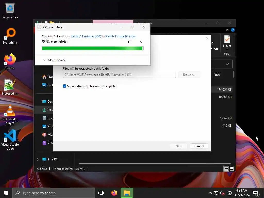Select the 10,882 KB file row
264x198 pixels.
point(225,97)
